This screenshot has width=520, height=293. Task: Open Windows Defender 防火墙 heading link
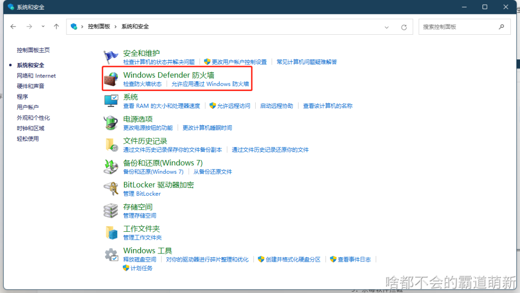169,75
